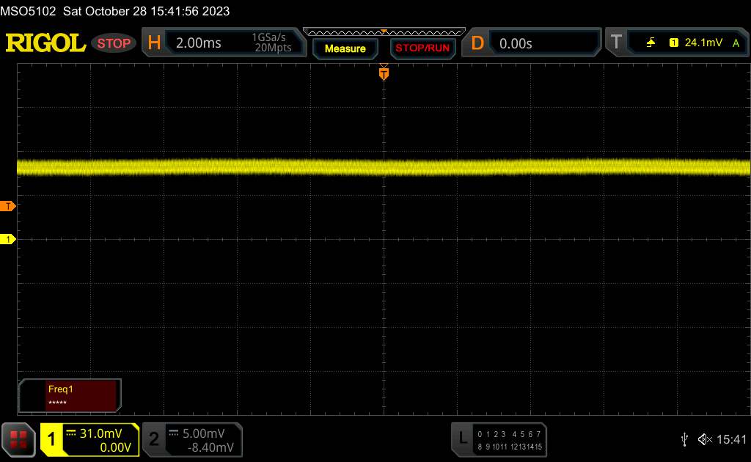Click the orange H horizontal icon

tap(154, 43)
